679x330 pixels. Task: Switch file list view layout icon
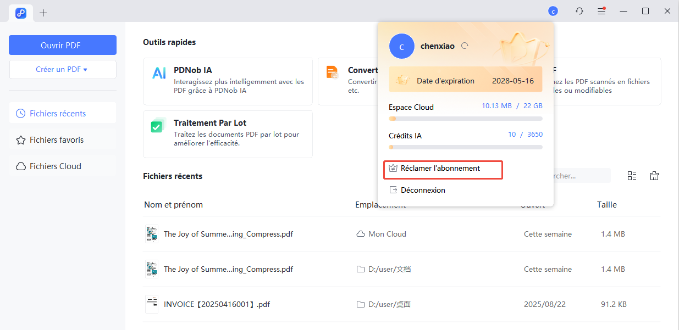(632, 176)
